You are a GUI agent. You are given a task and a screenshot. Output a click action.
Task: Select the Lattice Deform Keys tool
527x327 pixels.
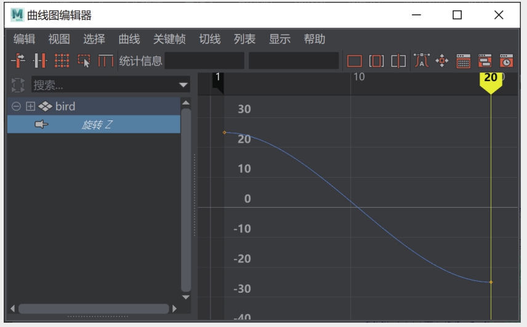[62, 61]
